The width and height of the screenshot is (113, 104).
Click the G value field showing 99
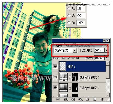point(81,16)
